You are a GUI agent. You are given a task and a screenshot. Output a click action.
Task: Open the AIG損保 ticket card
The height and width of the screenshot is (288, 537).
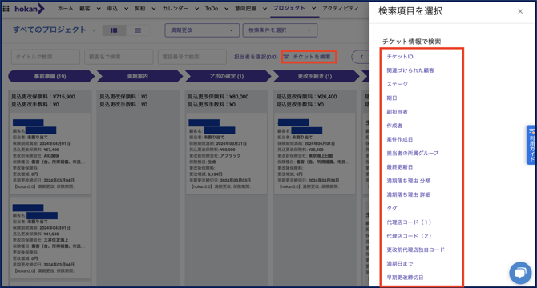50,154
